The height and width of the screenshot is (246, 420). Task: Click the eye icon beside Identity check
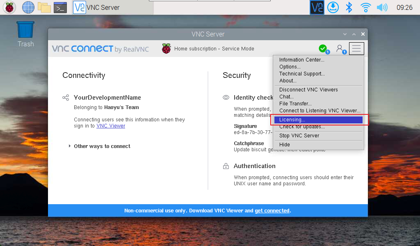click(226, 98)
